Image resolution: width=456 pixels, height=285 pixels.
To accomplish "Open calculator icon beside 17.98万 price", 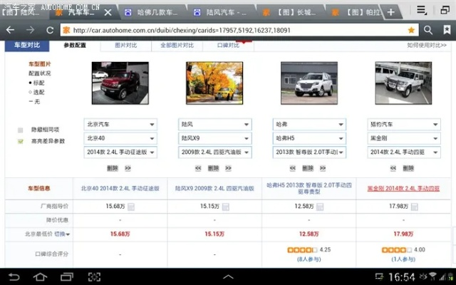I will (415, 207).
